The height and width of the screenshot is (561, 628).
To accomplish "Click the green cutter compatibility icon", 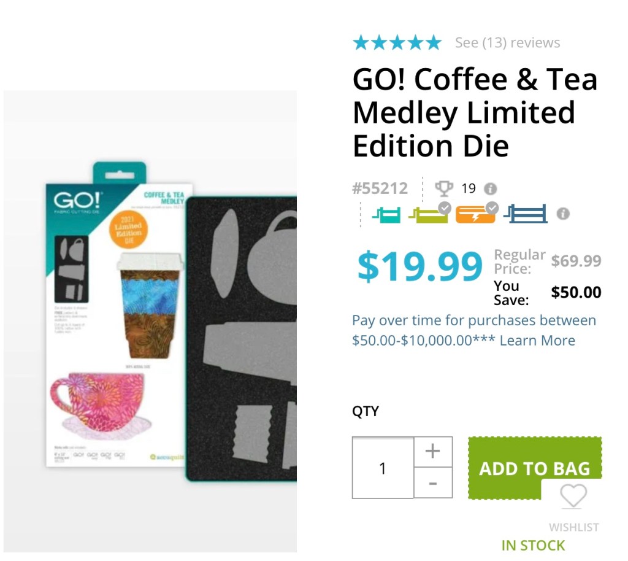I will point(428,215).
